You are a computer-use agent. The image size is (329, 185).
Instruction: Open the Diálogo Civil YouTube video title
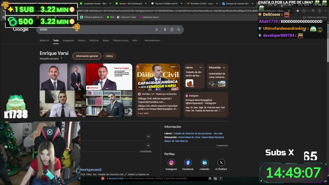[155, 100]
